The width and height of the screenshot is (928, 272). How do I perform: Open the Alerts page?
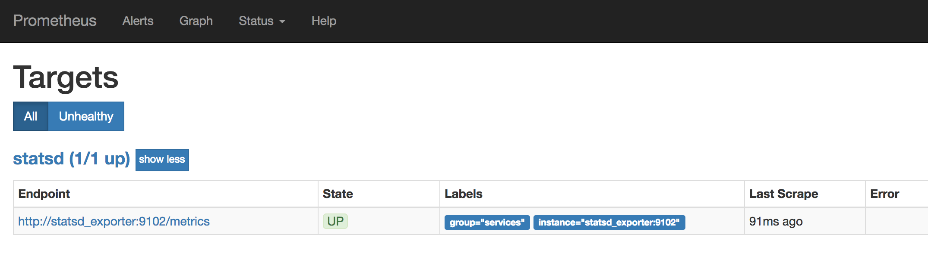coord(138,21)
